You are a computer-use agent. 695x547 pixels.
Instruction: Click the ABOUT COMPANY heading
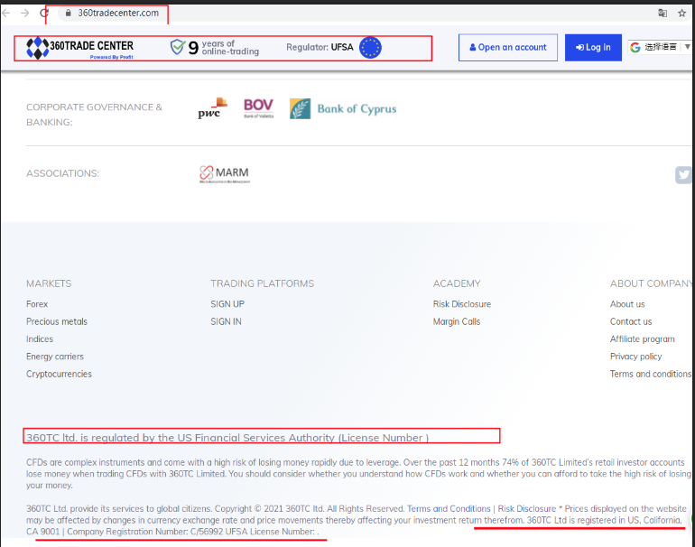tap(651, 283)
